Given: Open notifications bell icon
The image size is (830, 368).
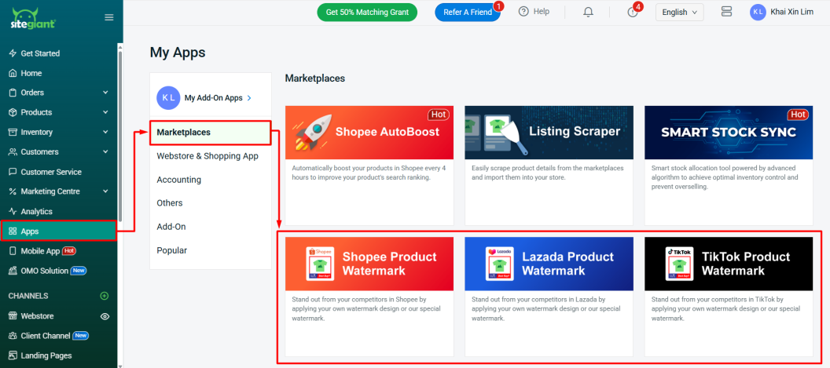Looking at the screenshot, I should pos(588,12).
